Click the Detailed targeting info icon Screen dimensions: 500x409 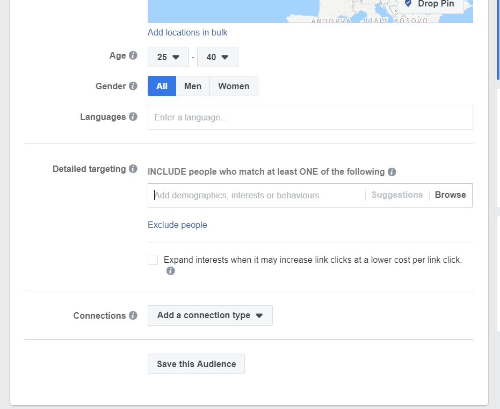133,169
